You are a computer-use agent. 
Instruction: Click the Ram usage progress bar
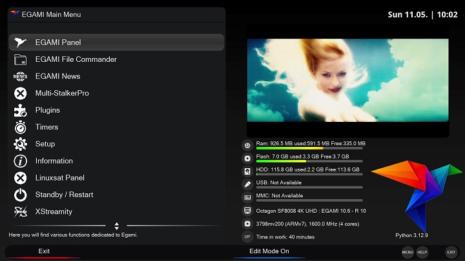click(x=309, y=148)
